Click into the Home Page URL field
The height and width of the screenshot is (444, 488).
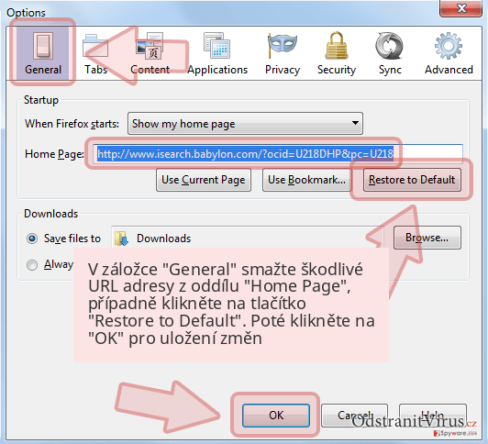point(278,154)
